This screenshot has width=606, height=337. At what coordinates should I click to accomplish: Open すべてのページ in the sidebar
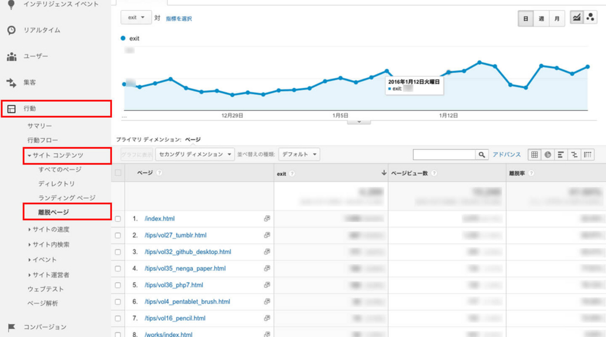pyautogui.click(x=60, y=169)
